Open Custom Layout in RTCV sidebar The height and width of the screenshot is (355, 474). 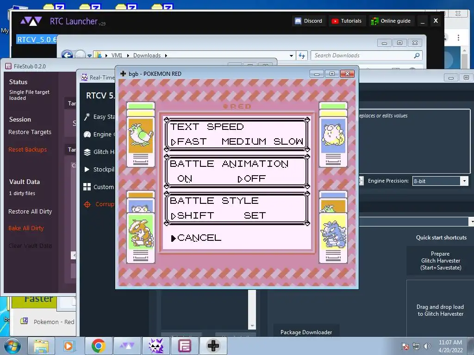coord(100,187)
